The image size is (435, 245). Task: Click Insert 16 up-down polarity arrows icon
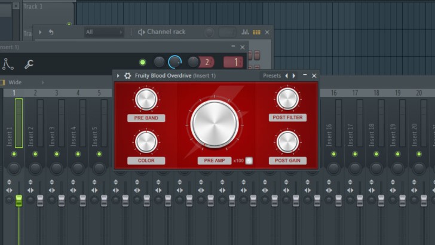(x=329, y=182)
